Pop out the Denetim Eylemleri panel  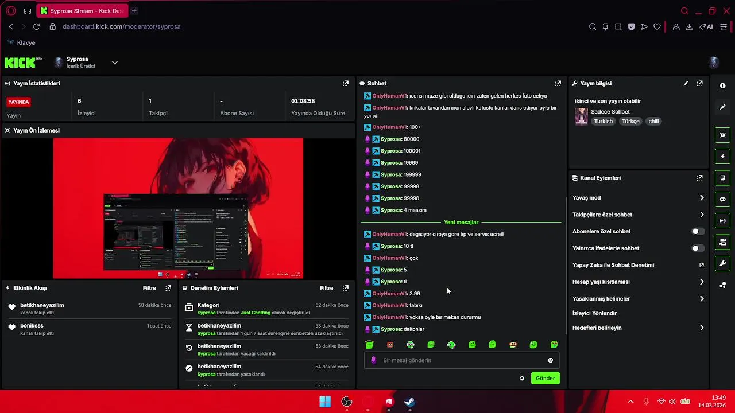coord(345,288)
